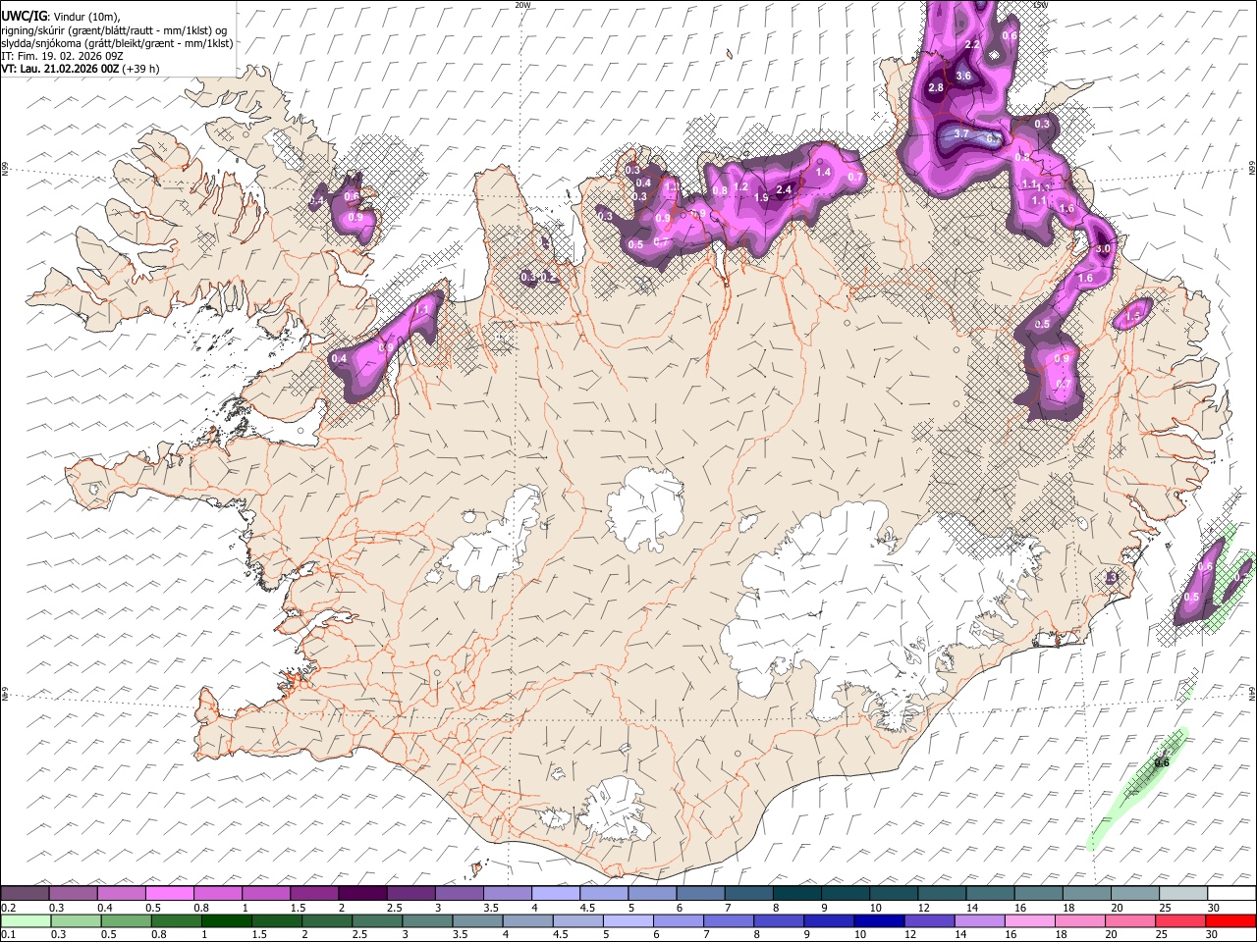Click the 1.4 snowfall value label
Viewport: 1257px width, 942px height.
(823, 173)
